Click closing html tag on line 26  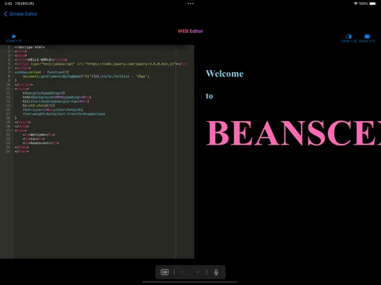21,151
